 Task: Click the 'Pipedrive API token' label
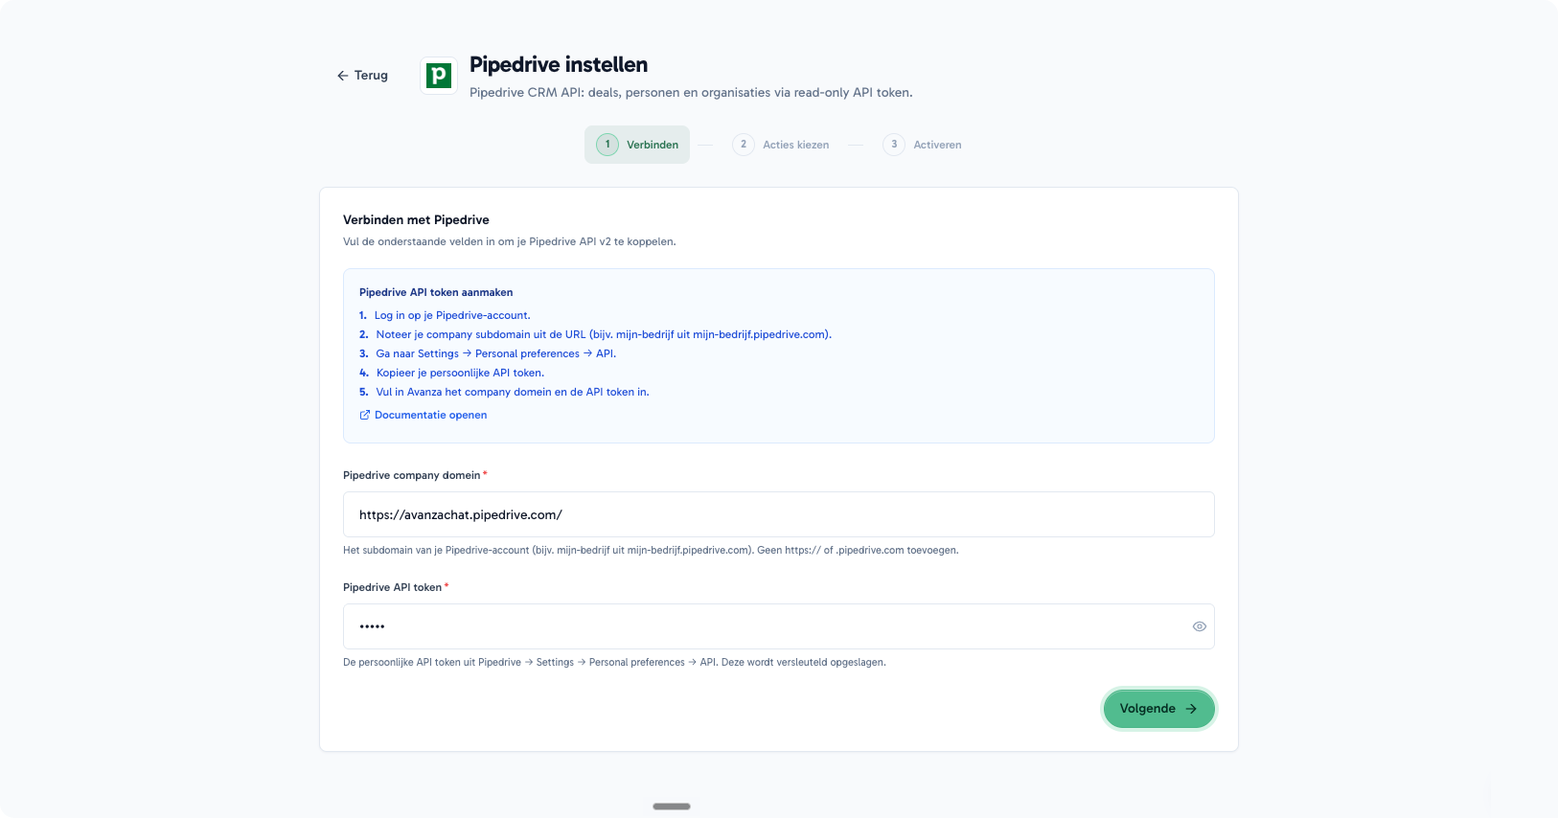point(393,587)
